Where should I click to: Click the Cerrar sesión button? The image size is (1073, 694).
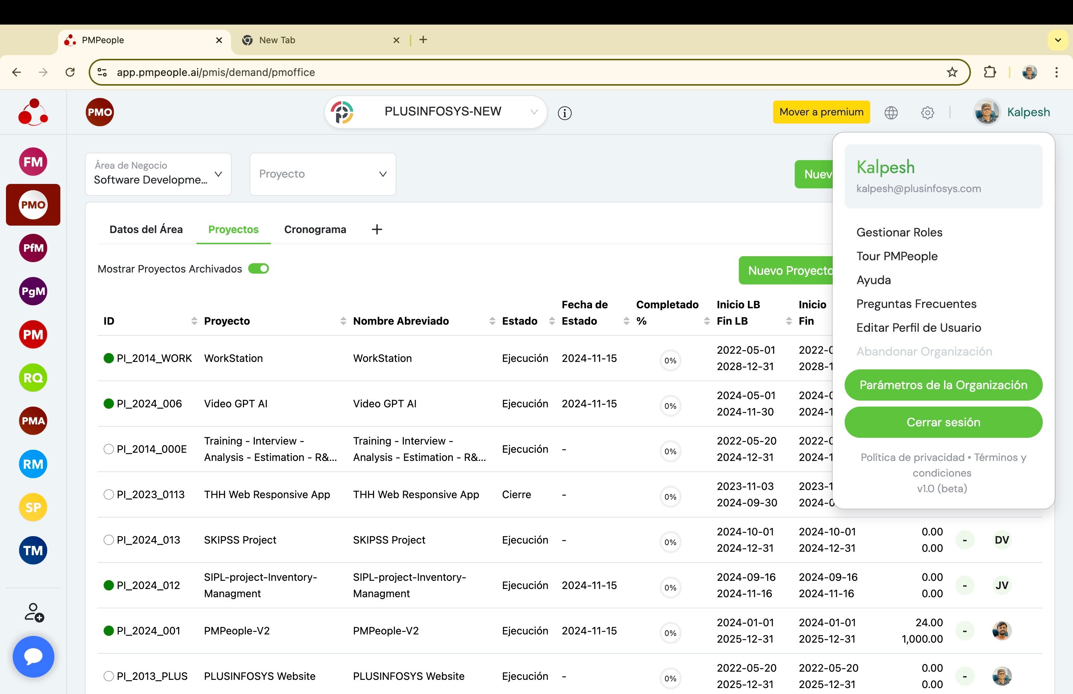pos(943,422)
